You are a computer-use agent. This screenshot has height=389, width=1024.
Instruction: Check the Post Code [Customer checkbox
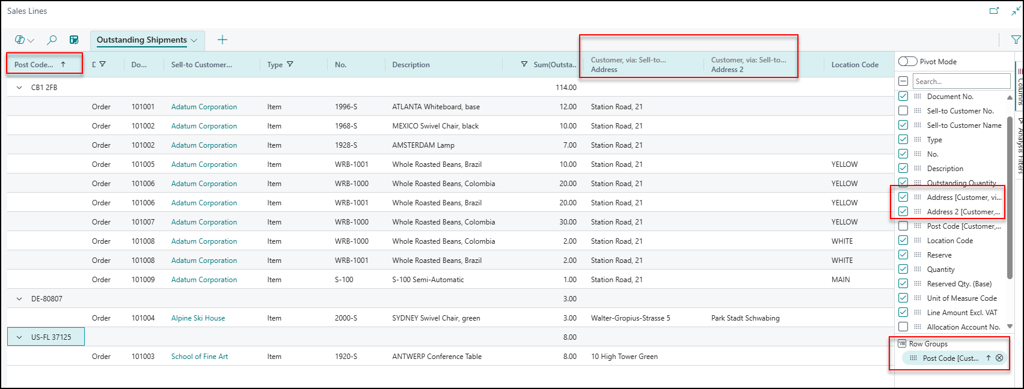click(903, 226)
